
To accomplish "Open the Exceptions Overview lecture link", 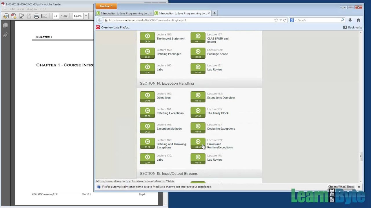I will pyautogui.click(x=221, y=98).
